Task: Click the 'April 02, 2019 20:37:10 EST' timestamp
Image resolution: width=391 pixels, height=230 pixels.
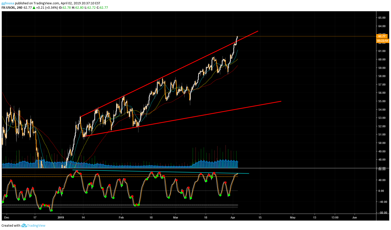Action: point(80,3)
